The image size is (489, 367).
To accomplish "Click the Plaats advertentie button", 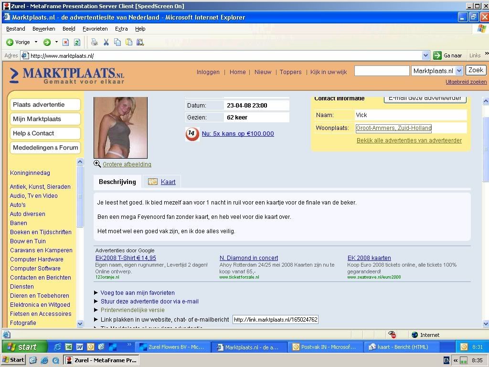I will coord(45,105).
